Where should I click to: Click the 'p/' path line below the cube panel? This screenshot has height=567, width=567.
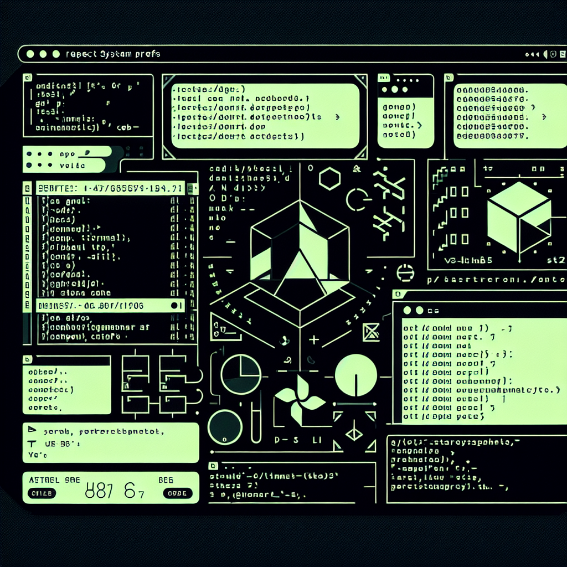[497, 280]
